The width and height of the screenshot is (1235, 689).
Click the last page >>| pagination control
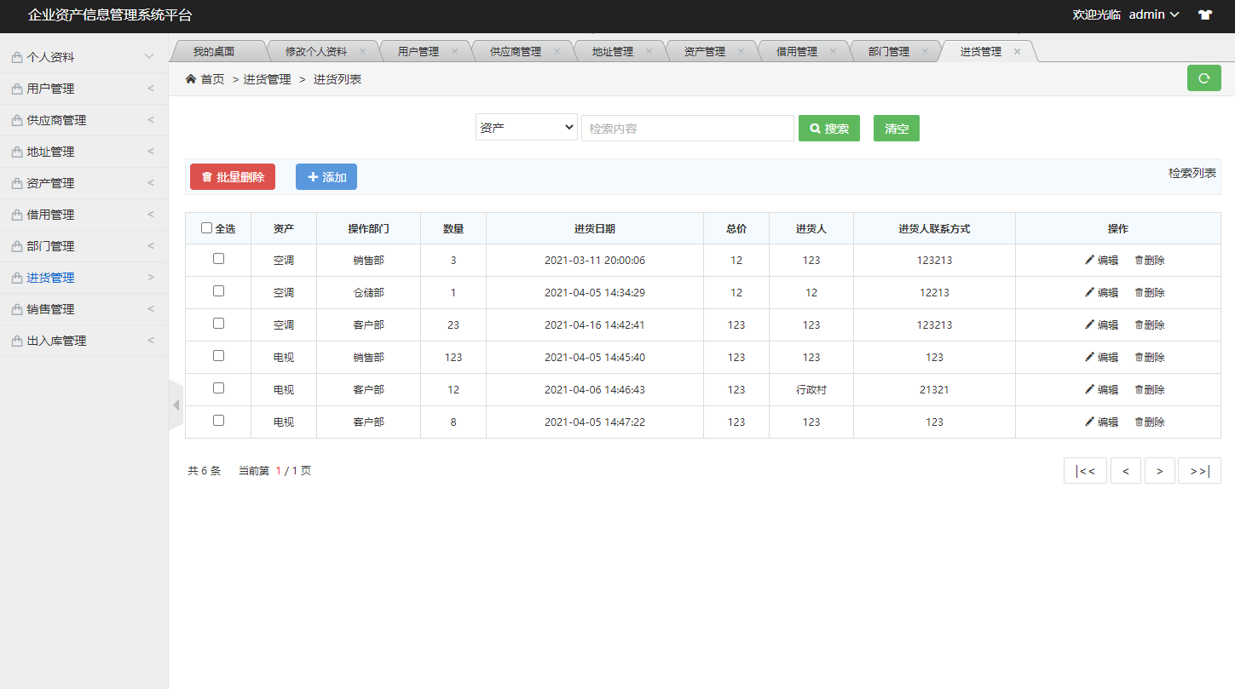(1199, 469)
